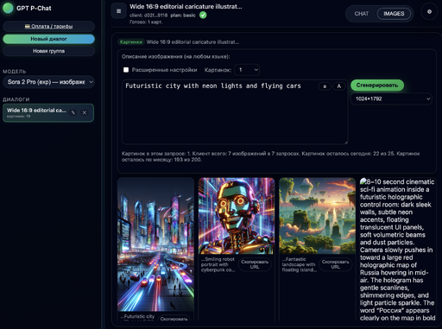Viewport: 442px width, 329px height.
Task: Copy URL of the smiling robot image
Action: pos(255,264)
